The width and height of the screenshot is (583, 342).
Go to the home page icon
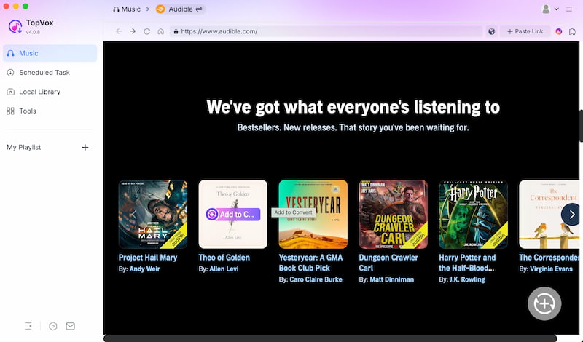(160, 31)
